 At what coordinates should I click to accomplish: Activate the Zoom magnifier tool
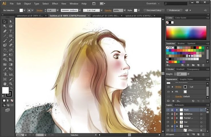point(11,84)
